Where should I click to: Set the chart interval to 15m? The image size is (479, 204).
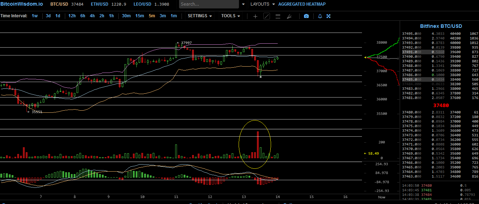click(140, 16)
